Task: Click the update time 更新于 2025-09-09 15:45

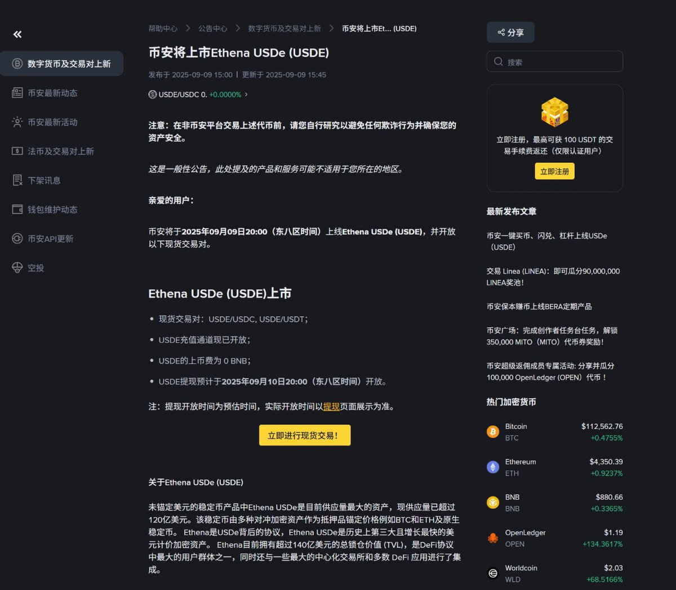Action: click(x=284, y=74)
